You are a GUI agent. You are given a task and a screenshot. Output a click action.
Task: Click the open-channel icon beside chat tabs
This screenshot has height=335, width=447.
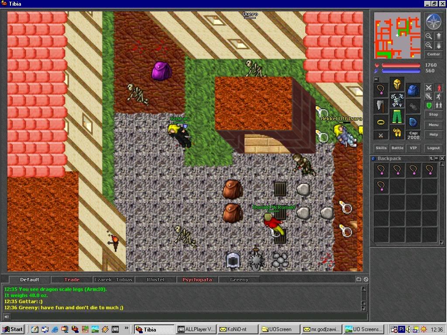click(x=359, y=280)
